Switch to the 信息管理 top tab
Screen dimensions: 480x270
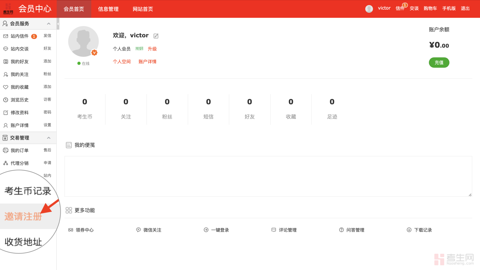[108, 9]
